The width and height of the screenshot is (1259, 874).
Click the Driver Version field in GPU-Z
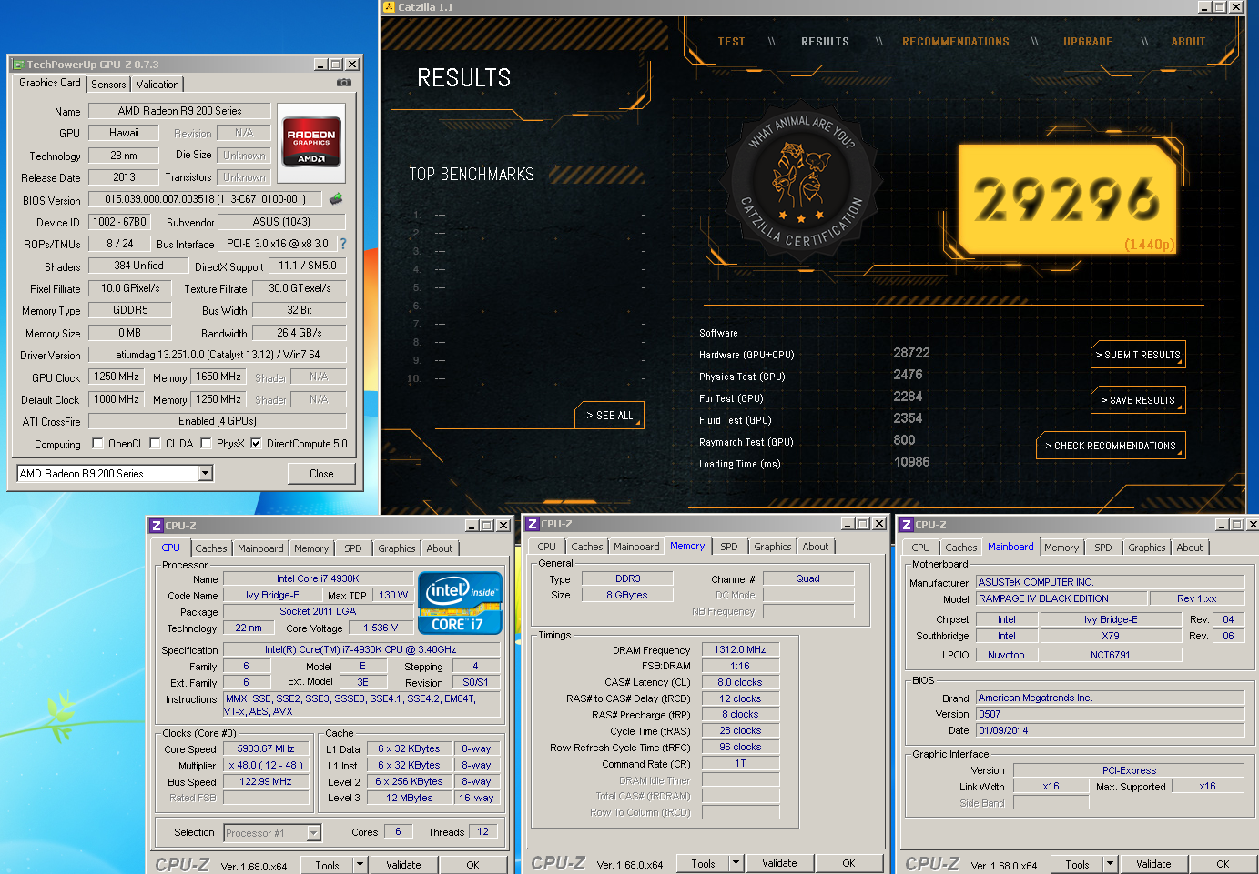[218, 355]
